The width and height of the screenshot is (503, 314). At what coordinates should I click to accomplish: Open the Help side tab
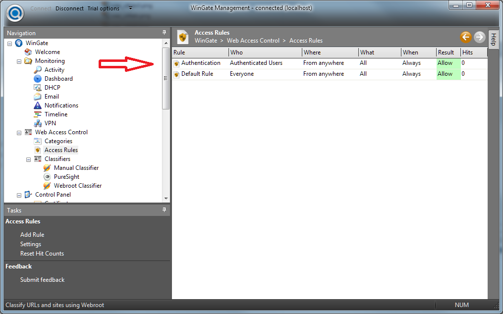[494, 40]
